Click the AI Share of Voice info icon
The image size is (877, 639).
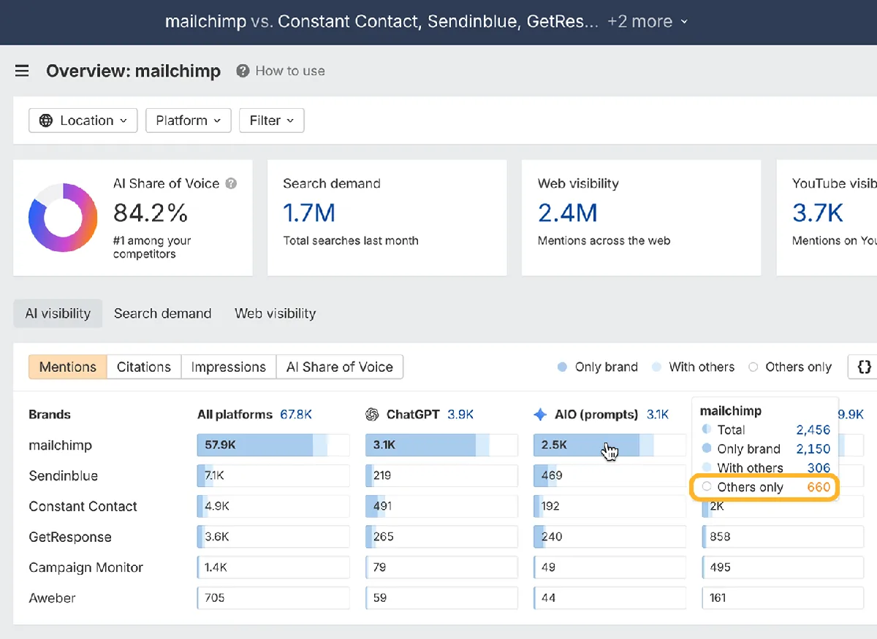point(231,183)
